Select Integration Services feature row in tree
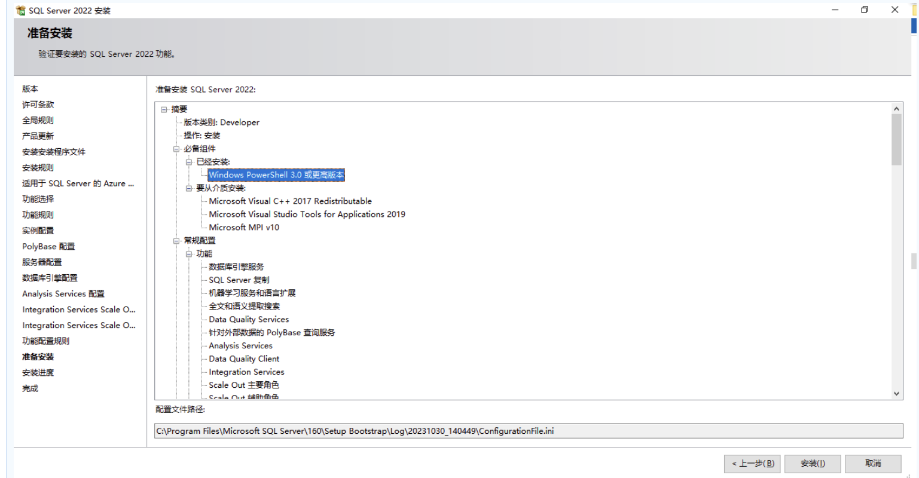Image resolution: width=919 pixels, height=478 pixels. tap(246, 372)
